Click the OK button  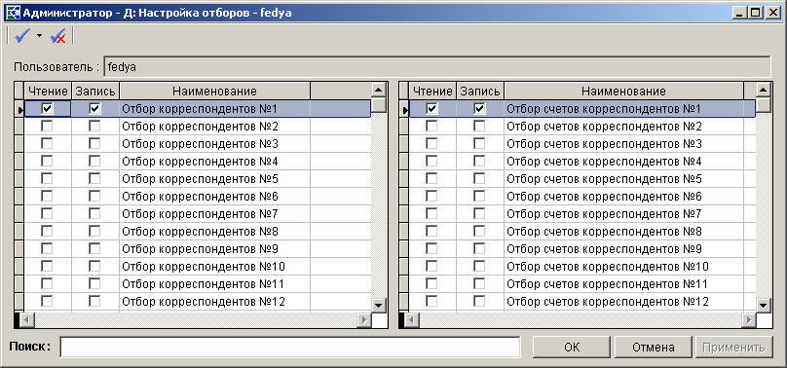pos(571,348)
